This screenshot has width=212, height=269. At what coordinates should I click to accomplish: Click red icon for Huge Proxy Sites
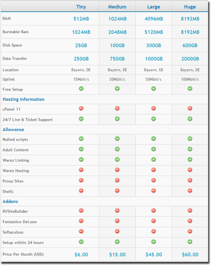(190, 181)
